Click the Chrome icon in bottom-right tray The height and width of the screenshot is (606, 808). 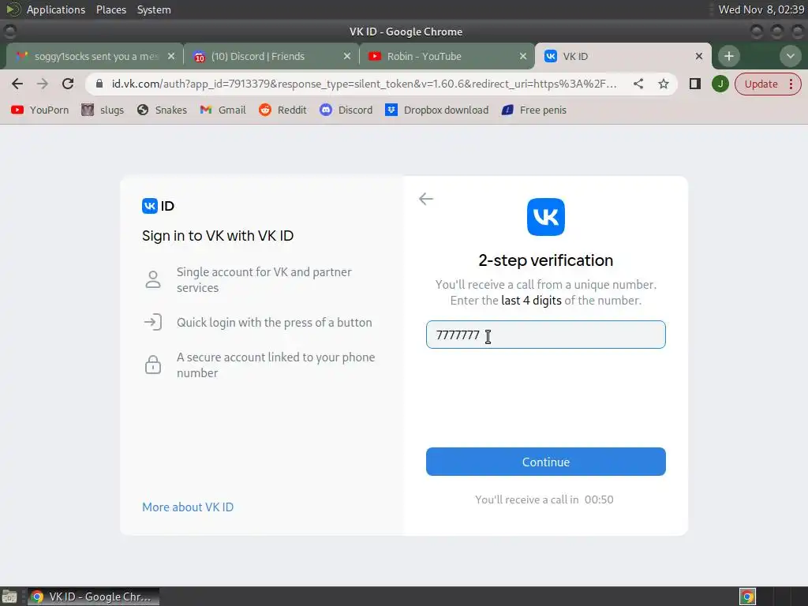click(747, 597)
